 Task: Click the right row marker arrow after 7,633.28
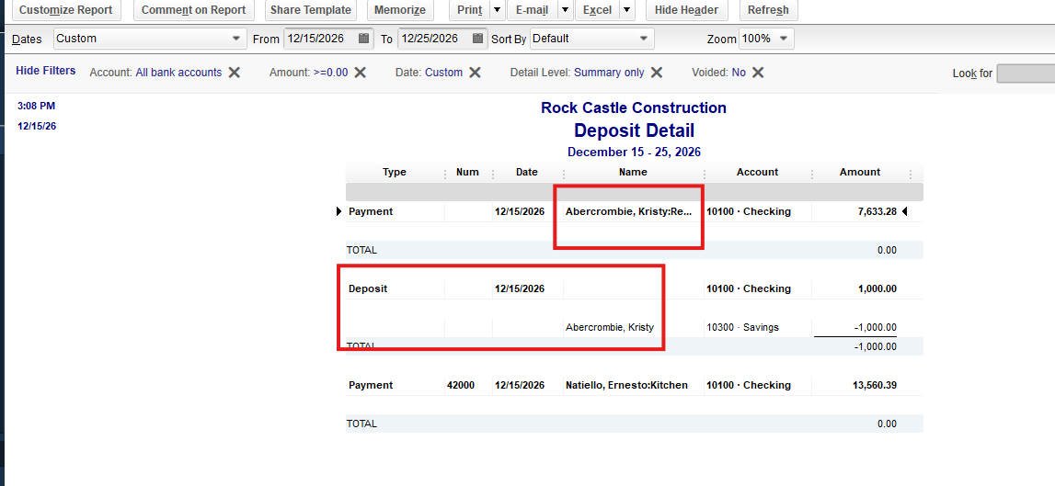click(x=904, y=211)
